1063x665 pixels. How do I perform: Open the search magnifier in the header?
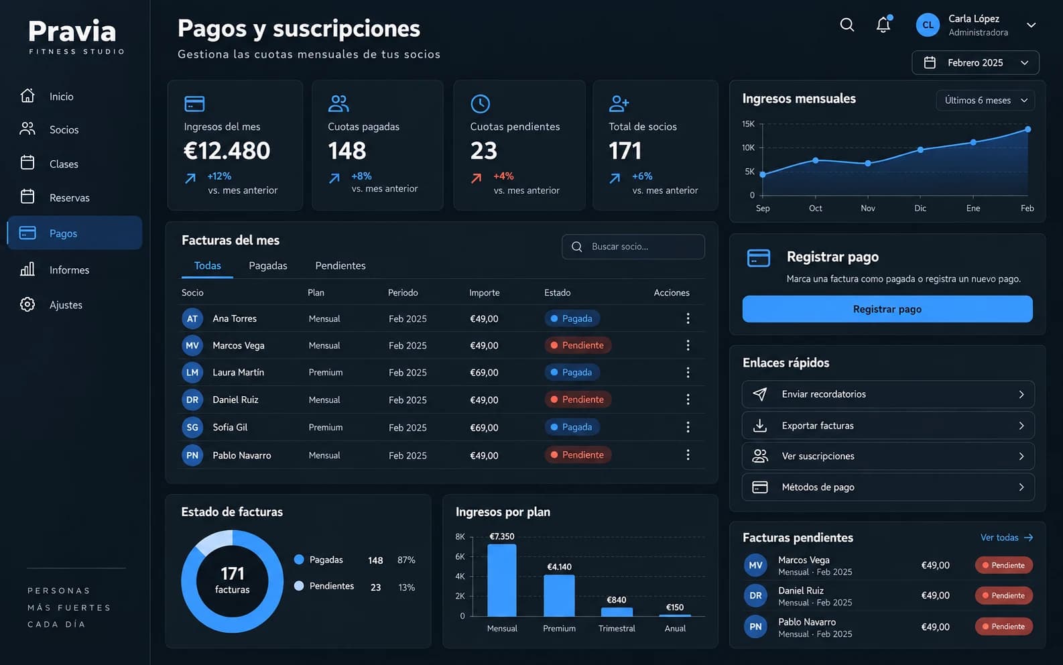847,25
